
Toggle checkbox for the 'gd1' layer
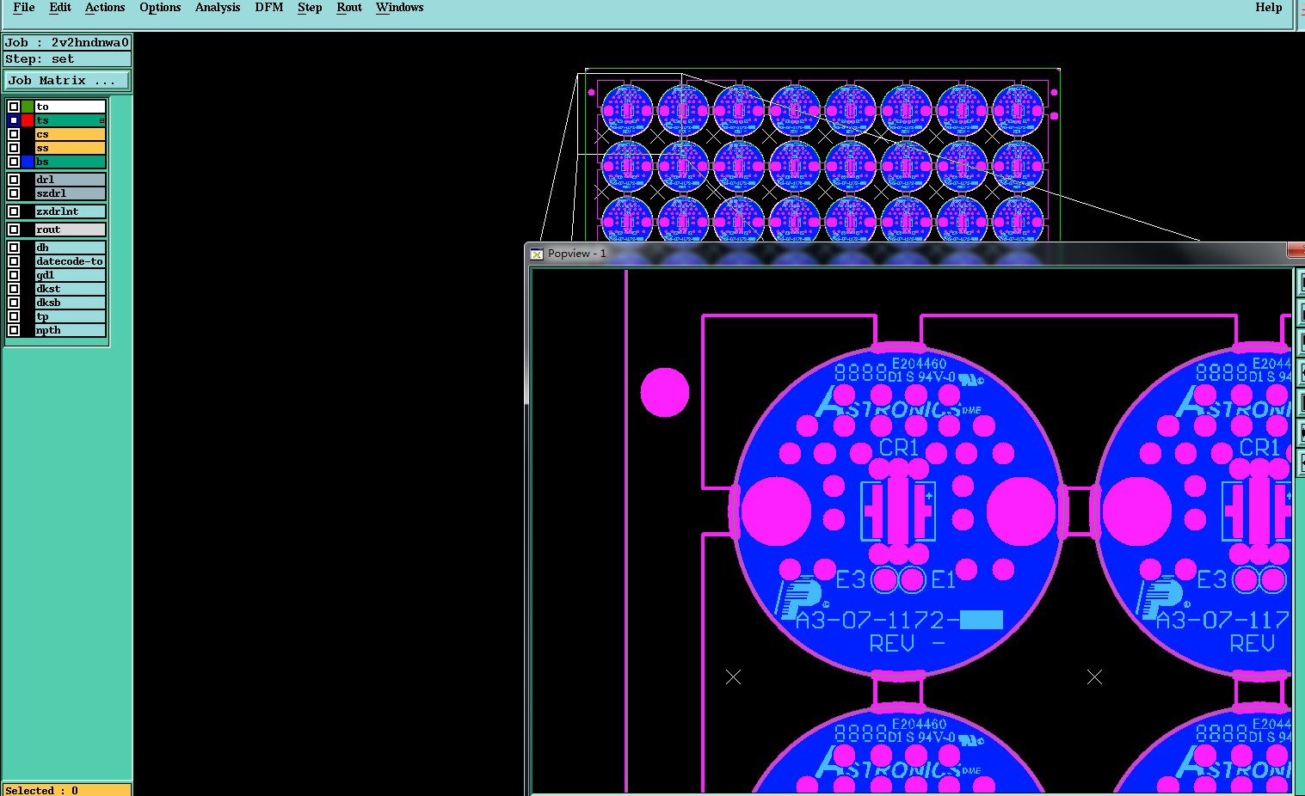click(x=14, y=275)
